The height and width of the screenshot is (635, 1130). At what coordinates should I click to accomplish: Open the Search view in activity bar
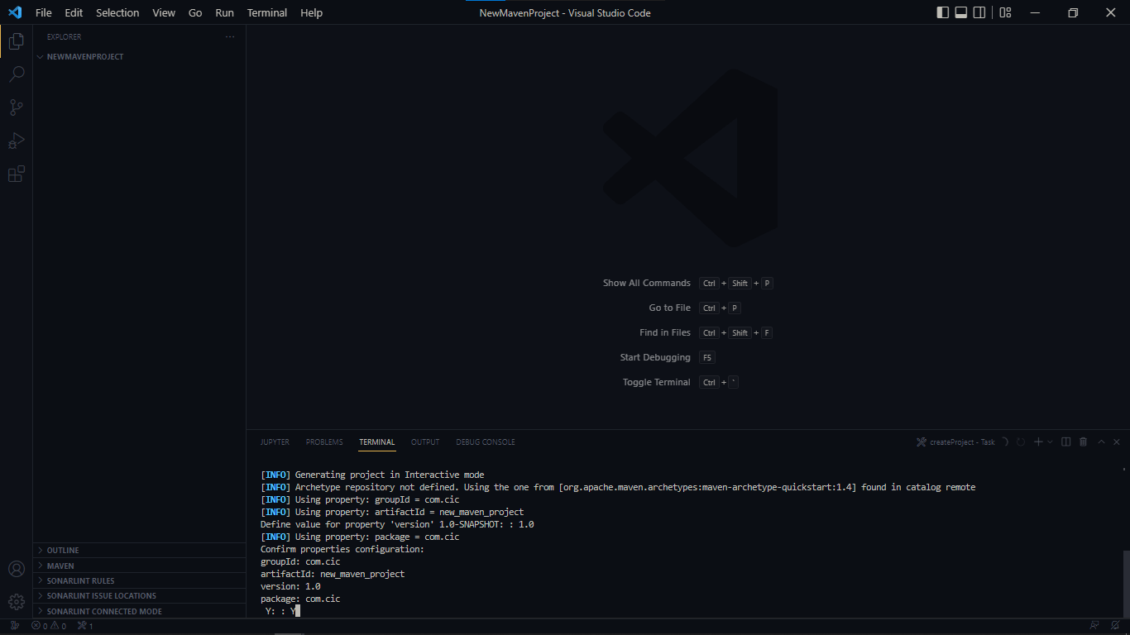16,74
